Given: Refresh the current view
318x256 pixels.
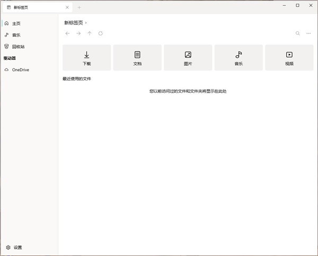Looking at the screenshot, I should click(101, 33).
